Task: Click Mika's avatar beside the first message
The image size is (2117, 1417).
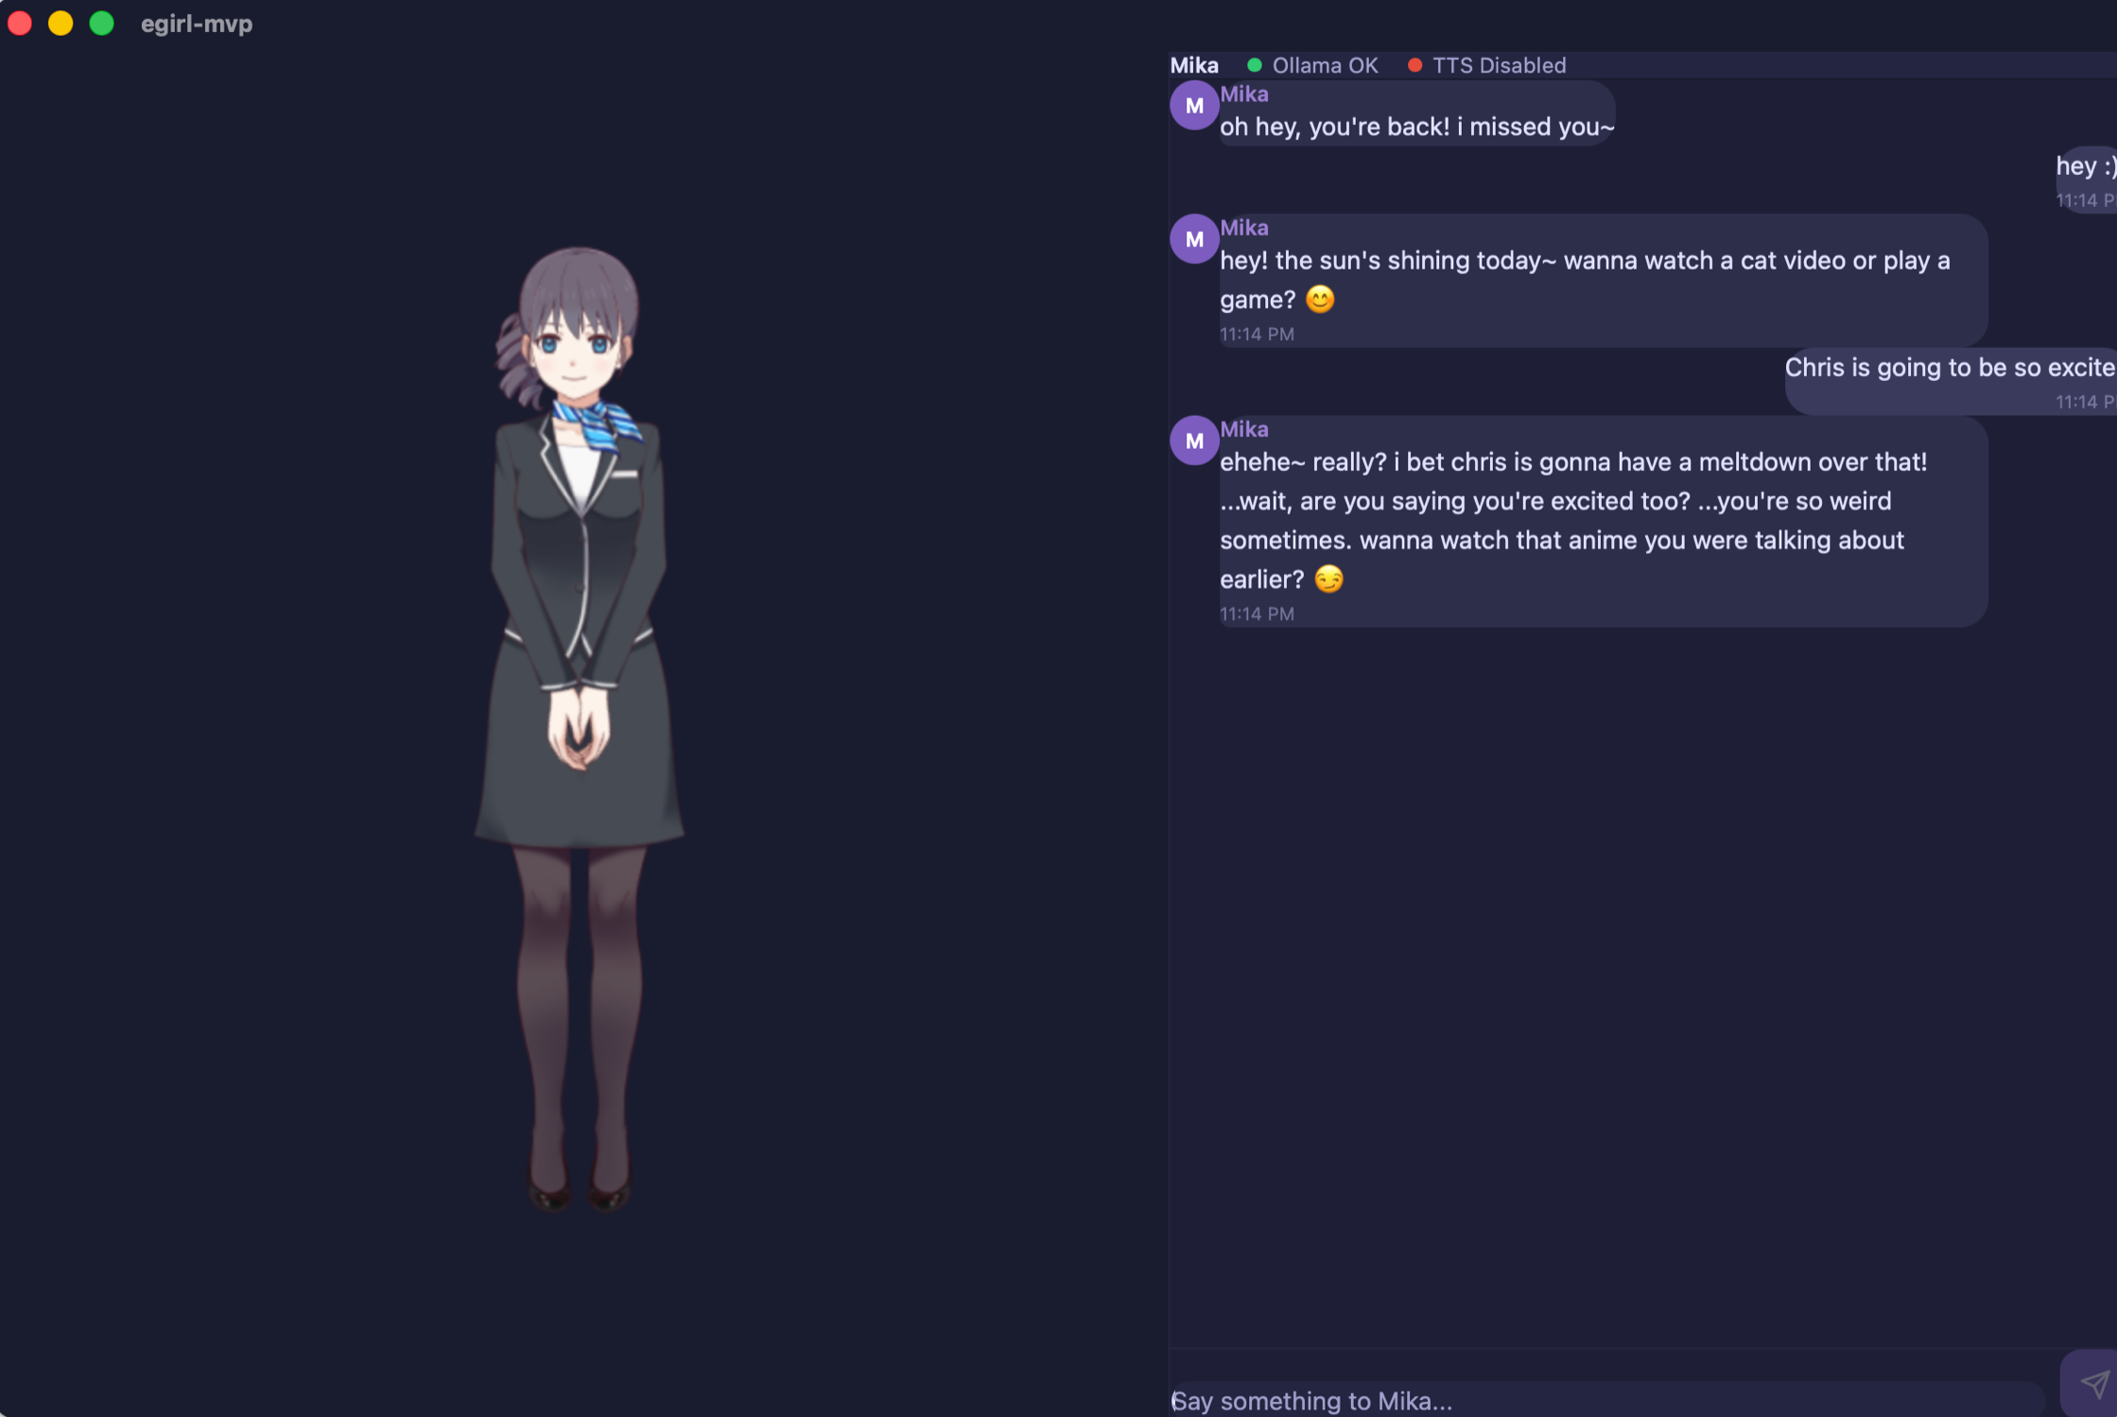Action: (x=1194, y=106)
